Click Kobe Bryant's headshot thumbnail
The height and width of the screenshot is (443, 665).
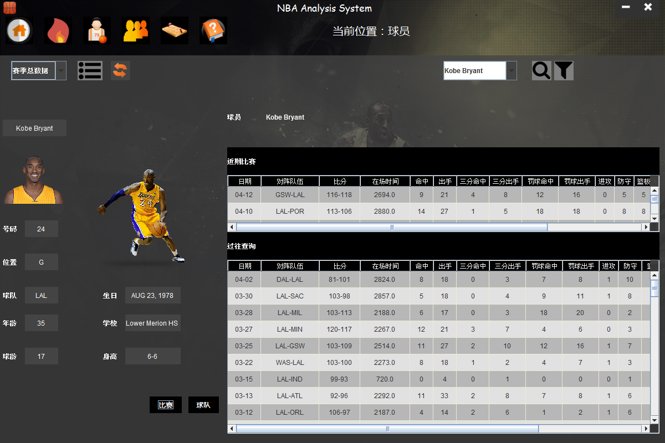(33, 179)
